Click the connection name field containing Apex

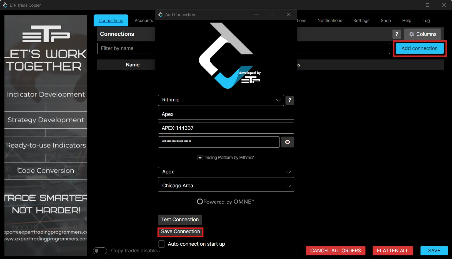pos(226,114)
